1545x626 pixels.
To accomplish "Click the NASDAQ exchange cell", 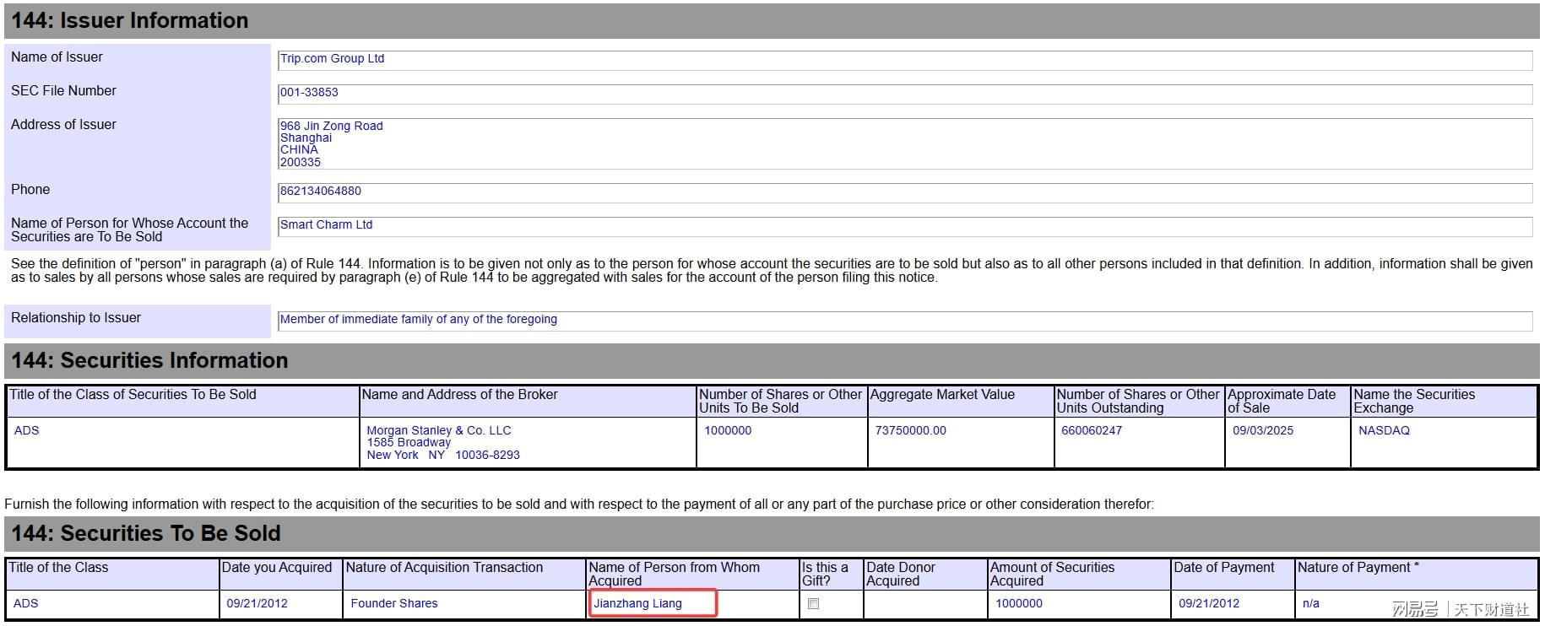I will pyautogui.click(x=1383, y=431).
